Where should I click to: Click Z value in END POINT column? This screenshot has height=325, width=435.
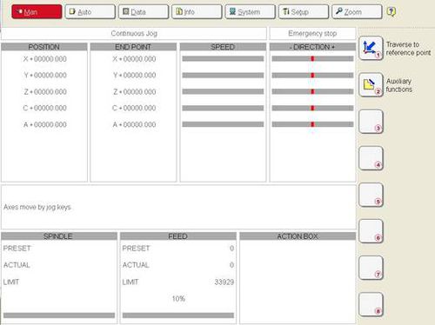pos(134,92)
